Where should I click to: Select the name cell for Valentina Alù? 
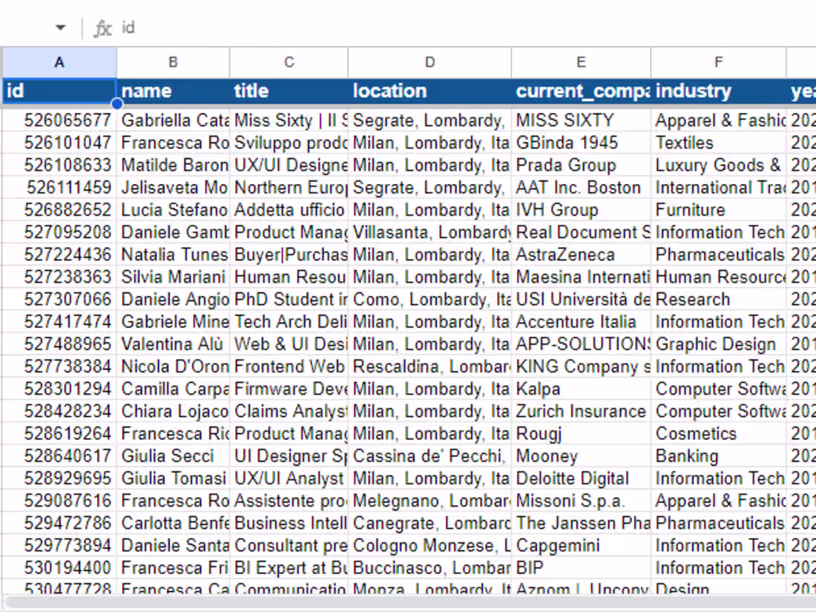173,344
